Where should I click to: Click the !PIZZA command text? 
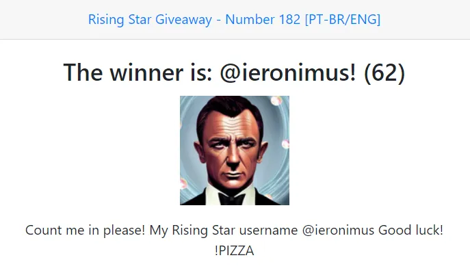235,251
